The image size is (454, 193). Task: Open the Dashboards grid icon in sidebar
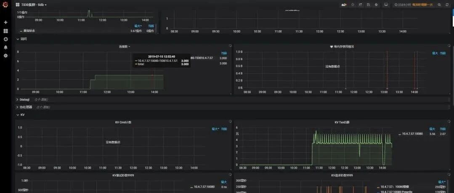[5, 31]
